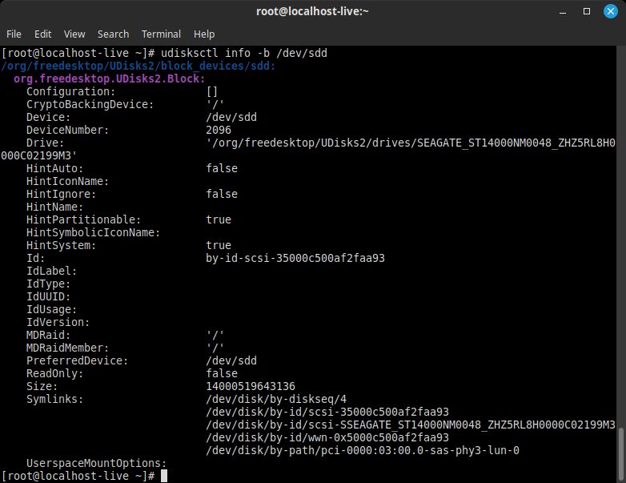Click the org.freedesktop.UDisks2.Block heading
The height and width of the screenshot is (483, 626).
point(110,78)
